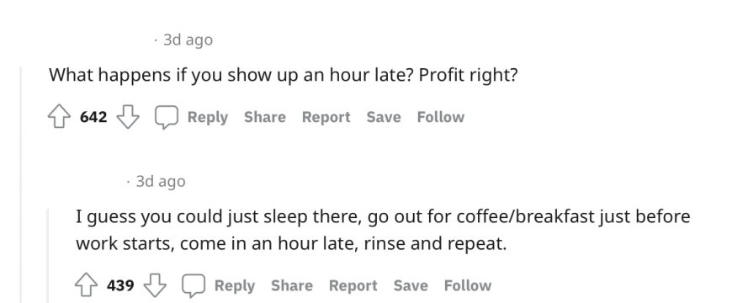The width and height of the screenshot is (732, 303).
Task: Report the 'show up an hour late' comment
Action: point(326,117)
